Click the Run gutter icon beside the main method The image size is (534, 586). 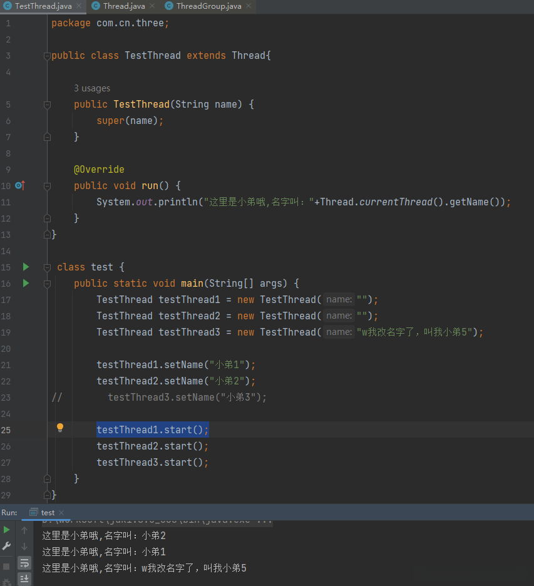(x=26, y=283)
